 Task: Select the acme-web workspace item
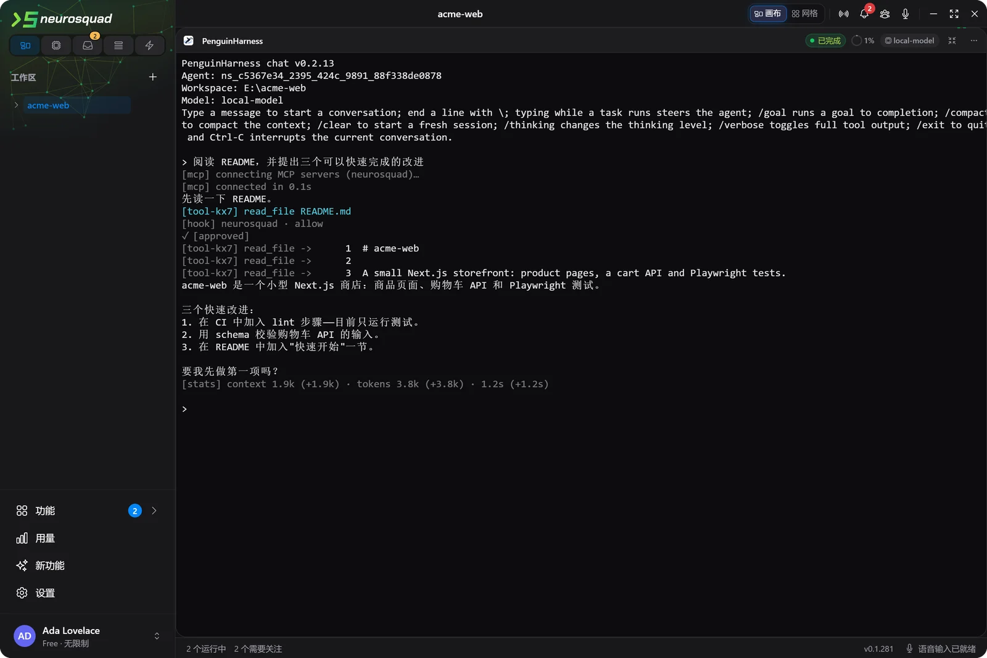(76, 105)
